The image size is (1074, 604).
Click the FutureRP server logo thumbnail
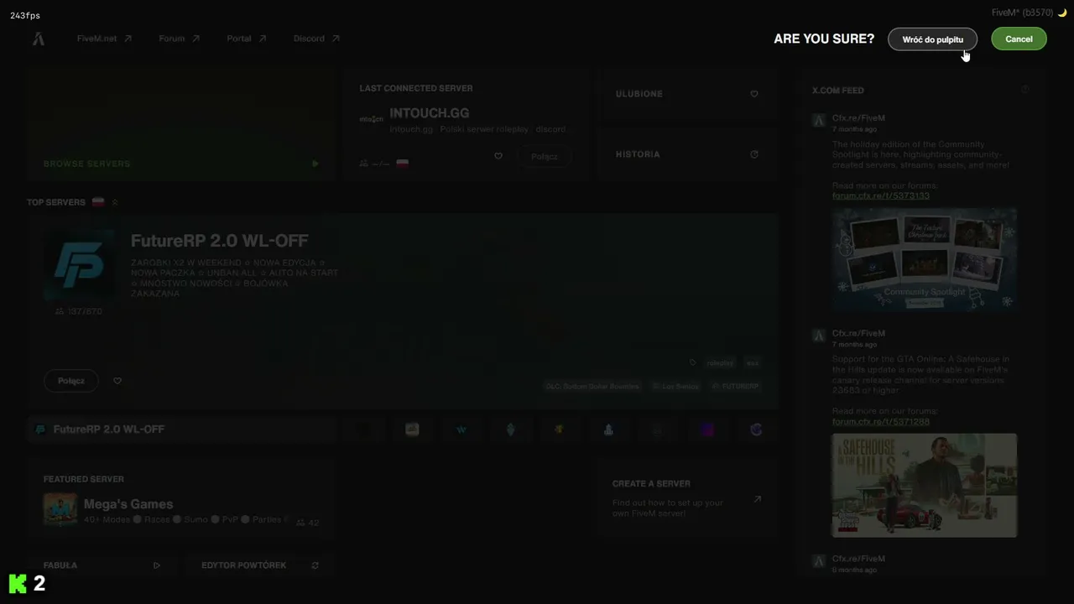79,265
